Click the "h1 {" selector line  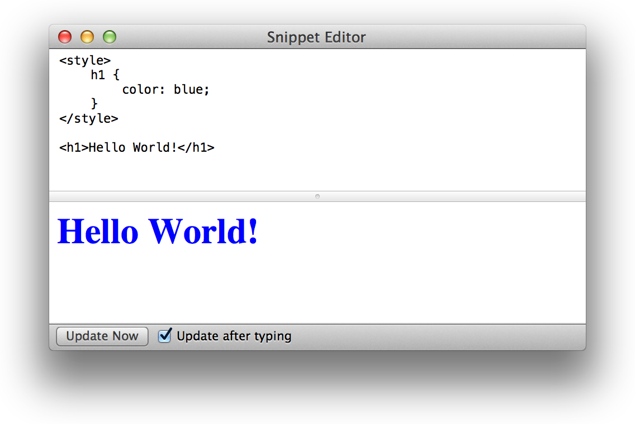pyautogui.click(x=105, y=75)
